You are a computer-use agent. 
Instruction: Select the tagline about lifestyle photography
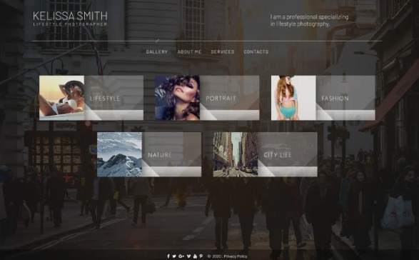pos(309,20)
